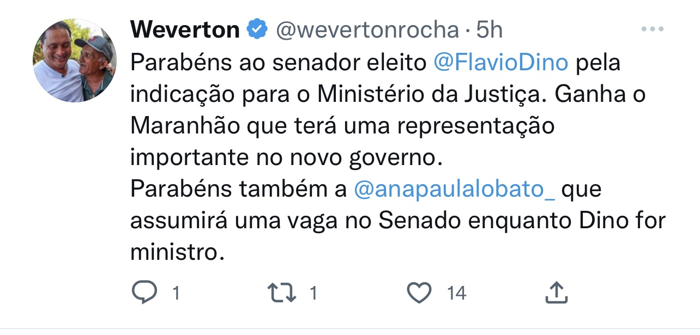The width and height of the screenshot is (700, 335).
Task: Open the @FlavioDino mention
Action: pyautogui.click(x=500, y=63)
